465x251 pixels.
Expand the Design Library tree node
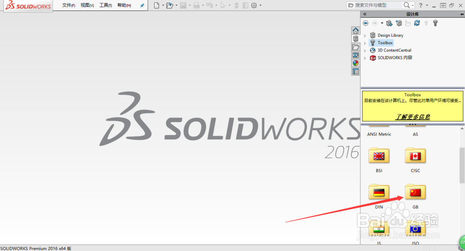365,36
